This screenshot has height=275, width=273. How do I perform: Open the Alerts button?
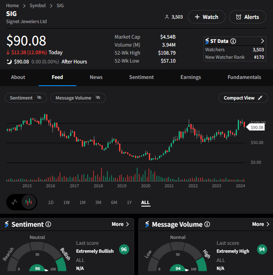coord(247,17)
